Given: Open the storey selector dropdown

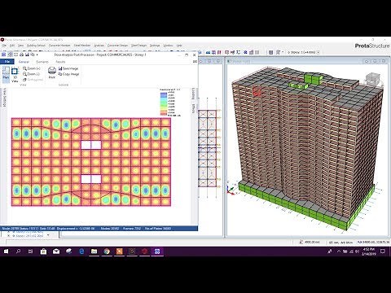Looking at the screenshot, I should (318, 52).
